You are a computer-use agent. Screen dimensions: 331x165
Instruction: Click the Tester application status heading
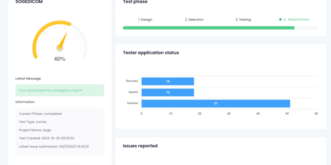click(151, 53)
